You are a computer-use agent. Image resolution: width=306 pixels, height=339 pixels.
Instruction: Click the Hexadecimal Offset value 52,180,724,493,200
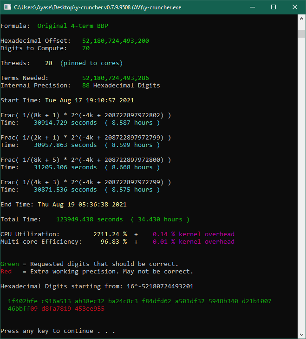(x=116, y=41)
